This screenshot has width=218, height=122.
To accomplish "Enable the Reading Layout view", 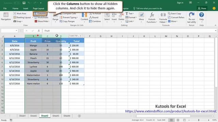I will tap(22, 17).
